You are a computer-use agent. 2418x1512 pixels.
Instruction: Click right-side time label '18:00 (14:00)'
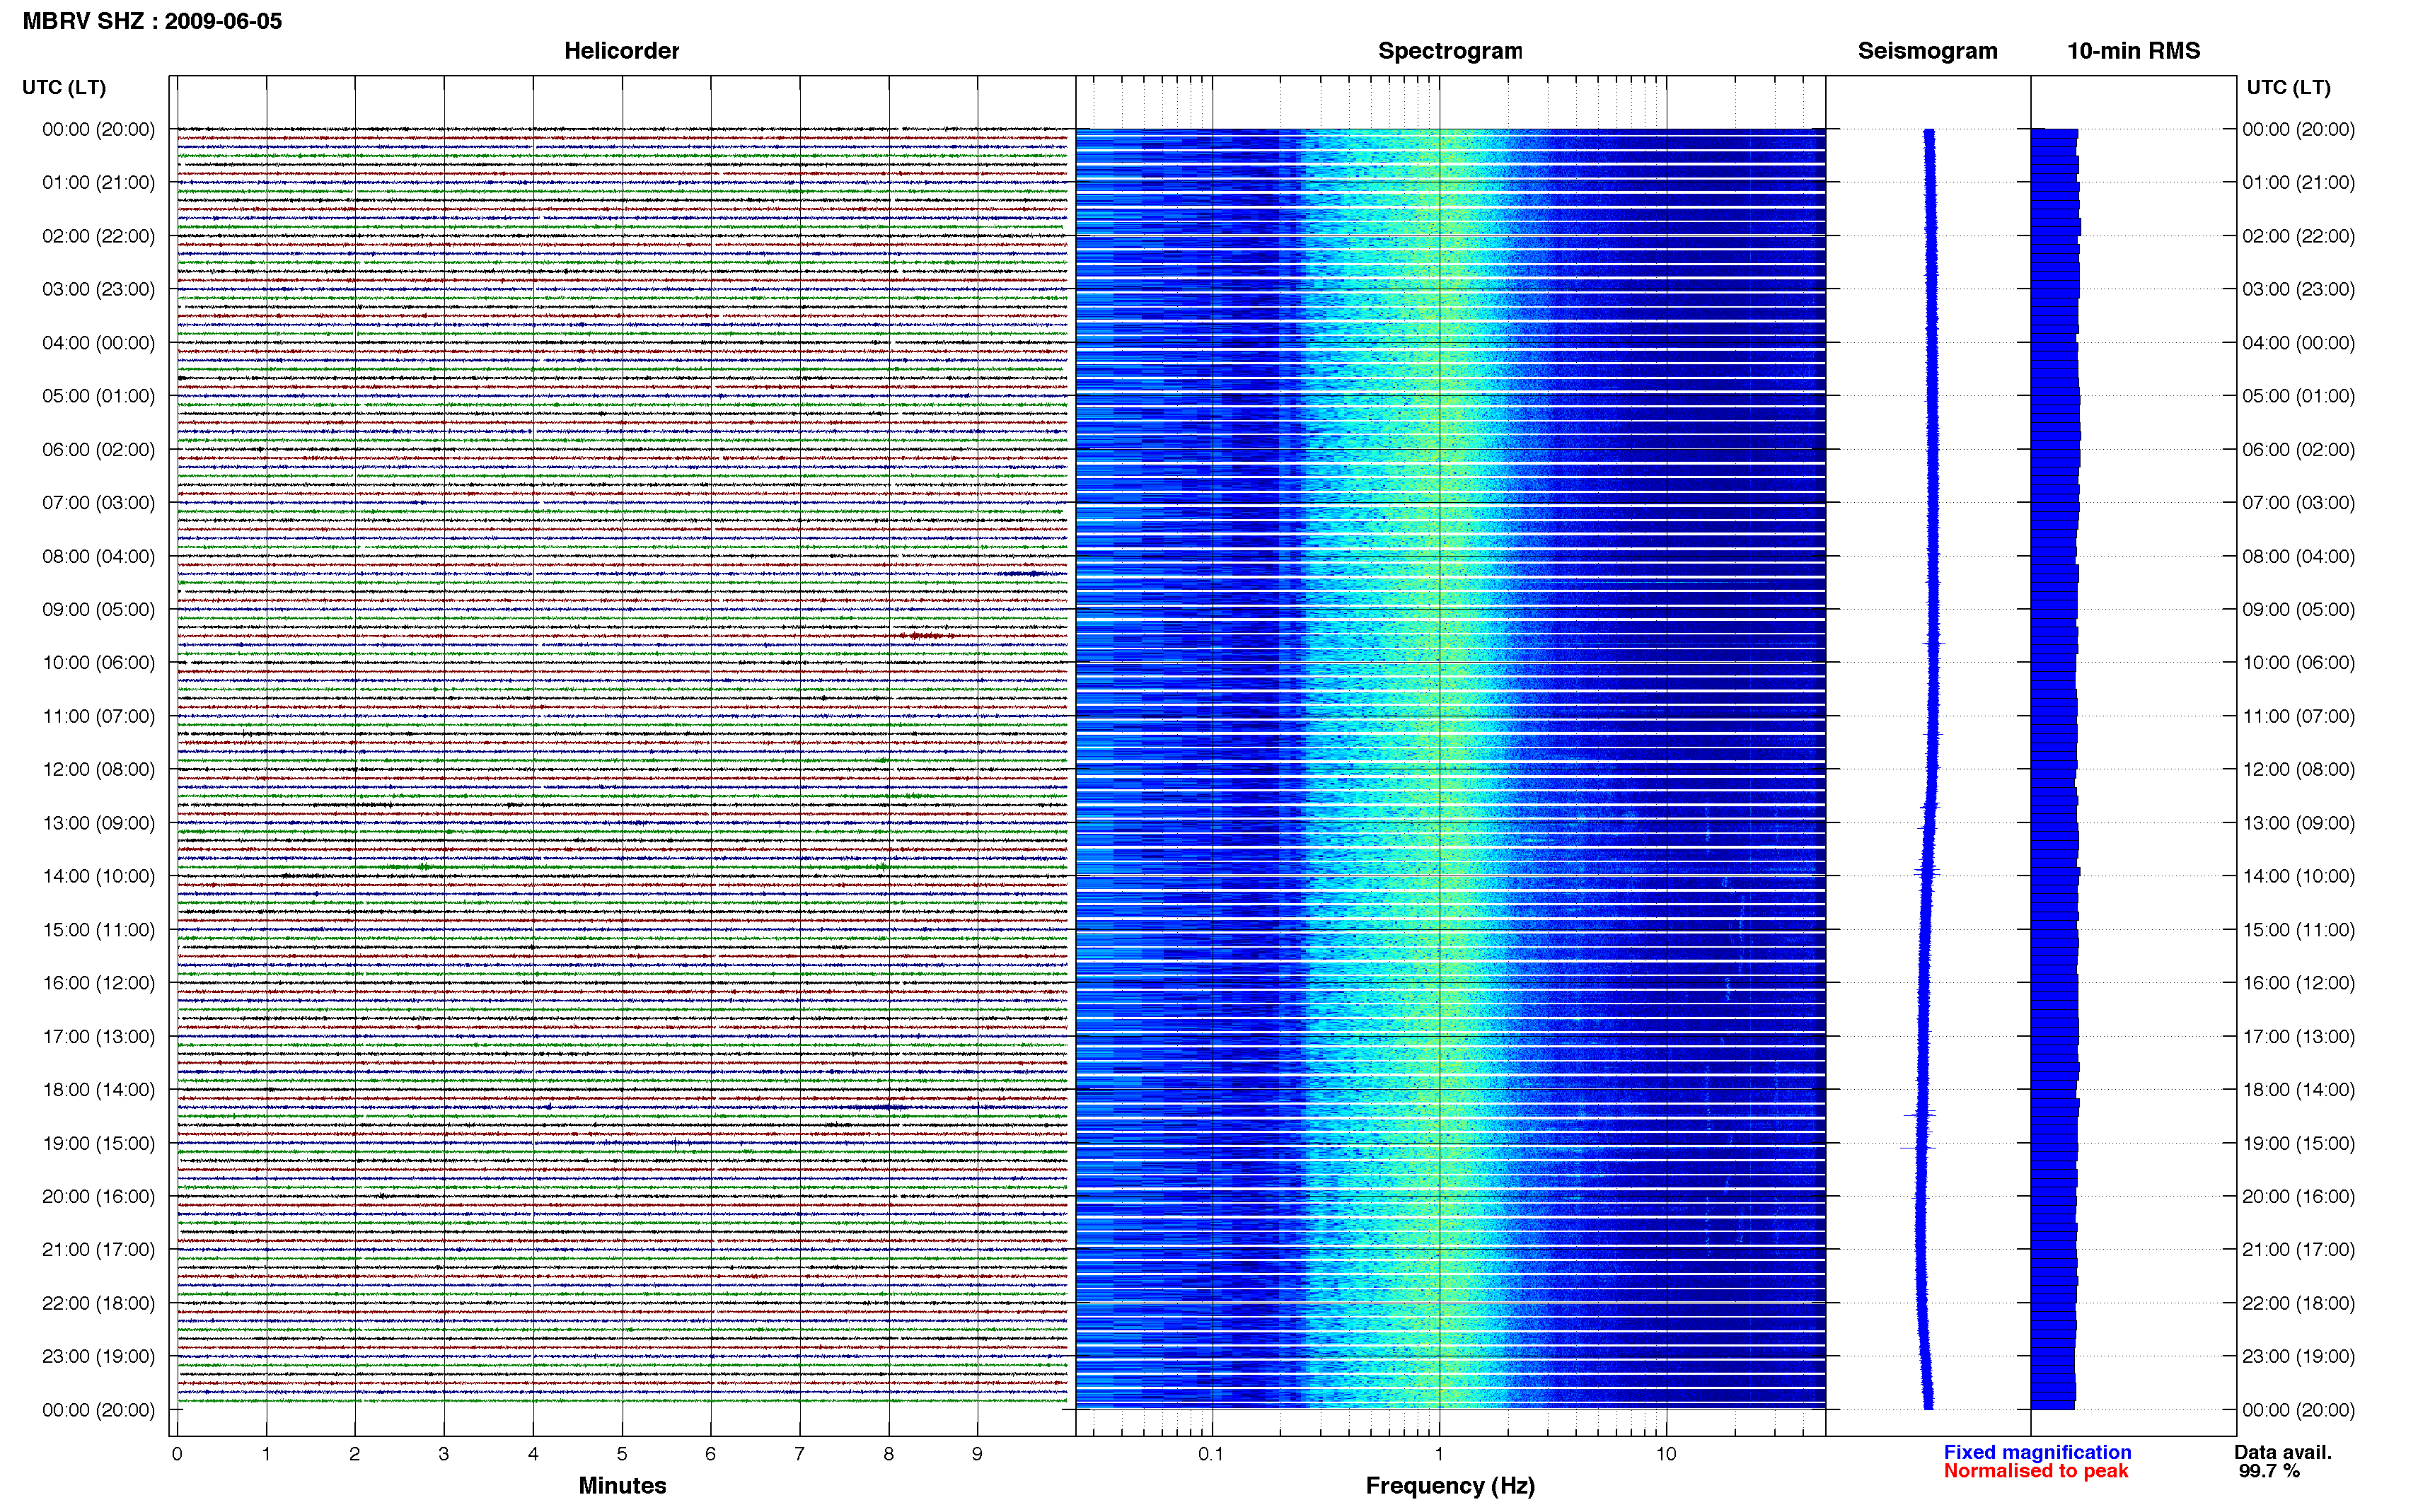[2298, 1089]
